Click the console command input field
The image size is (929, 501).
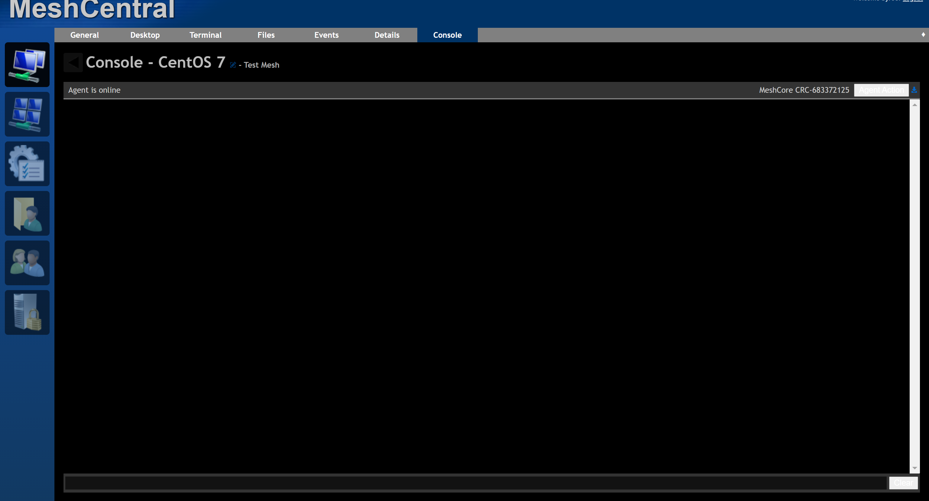(469, 483)
